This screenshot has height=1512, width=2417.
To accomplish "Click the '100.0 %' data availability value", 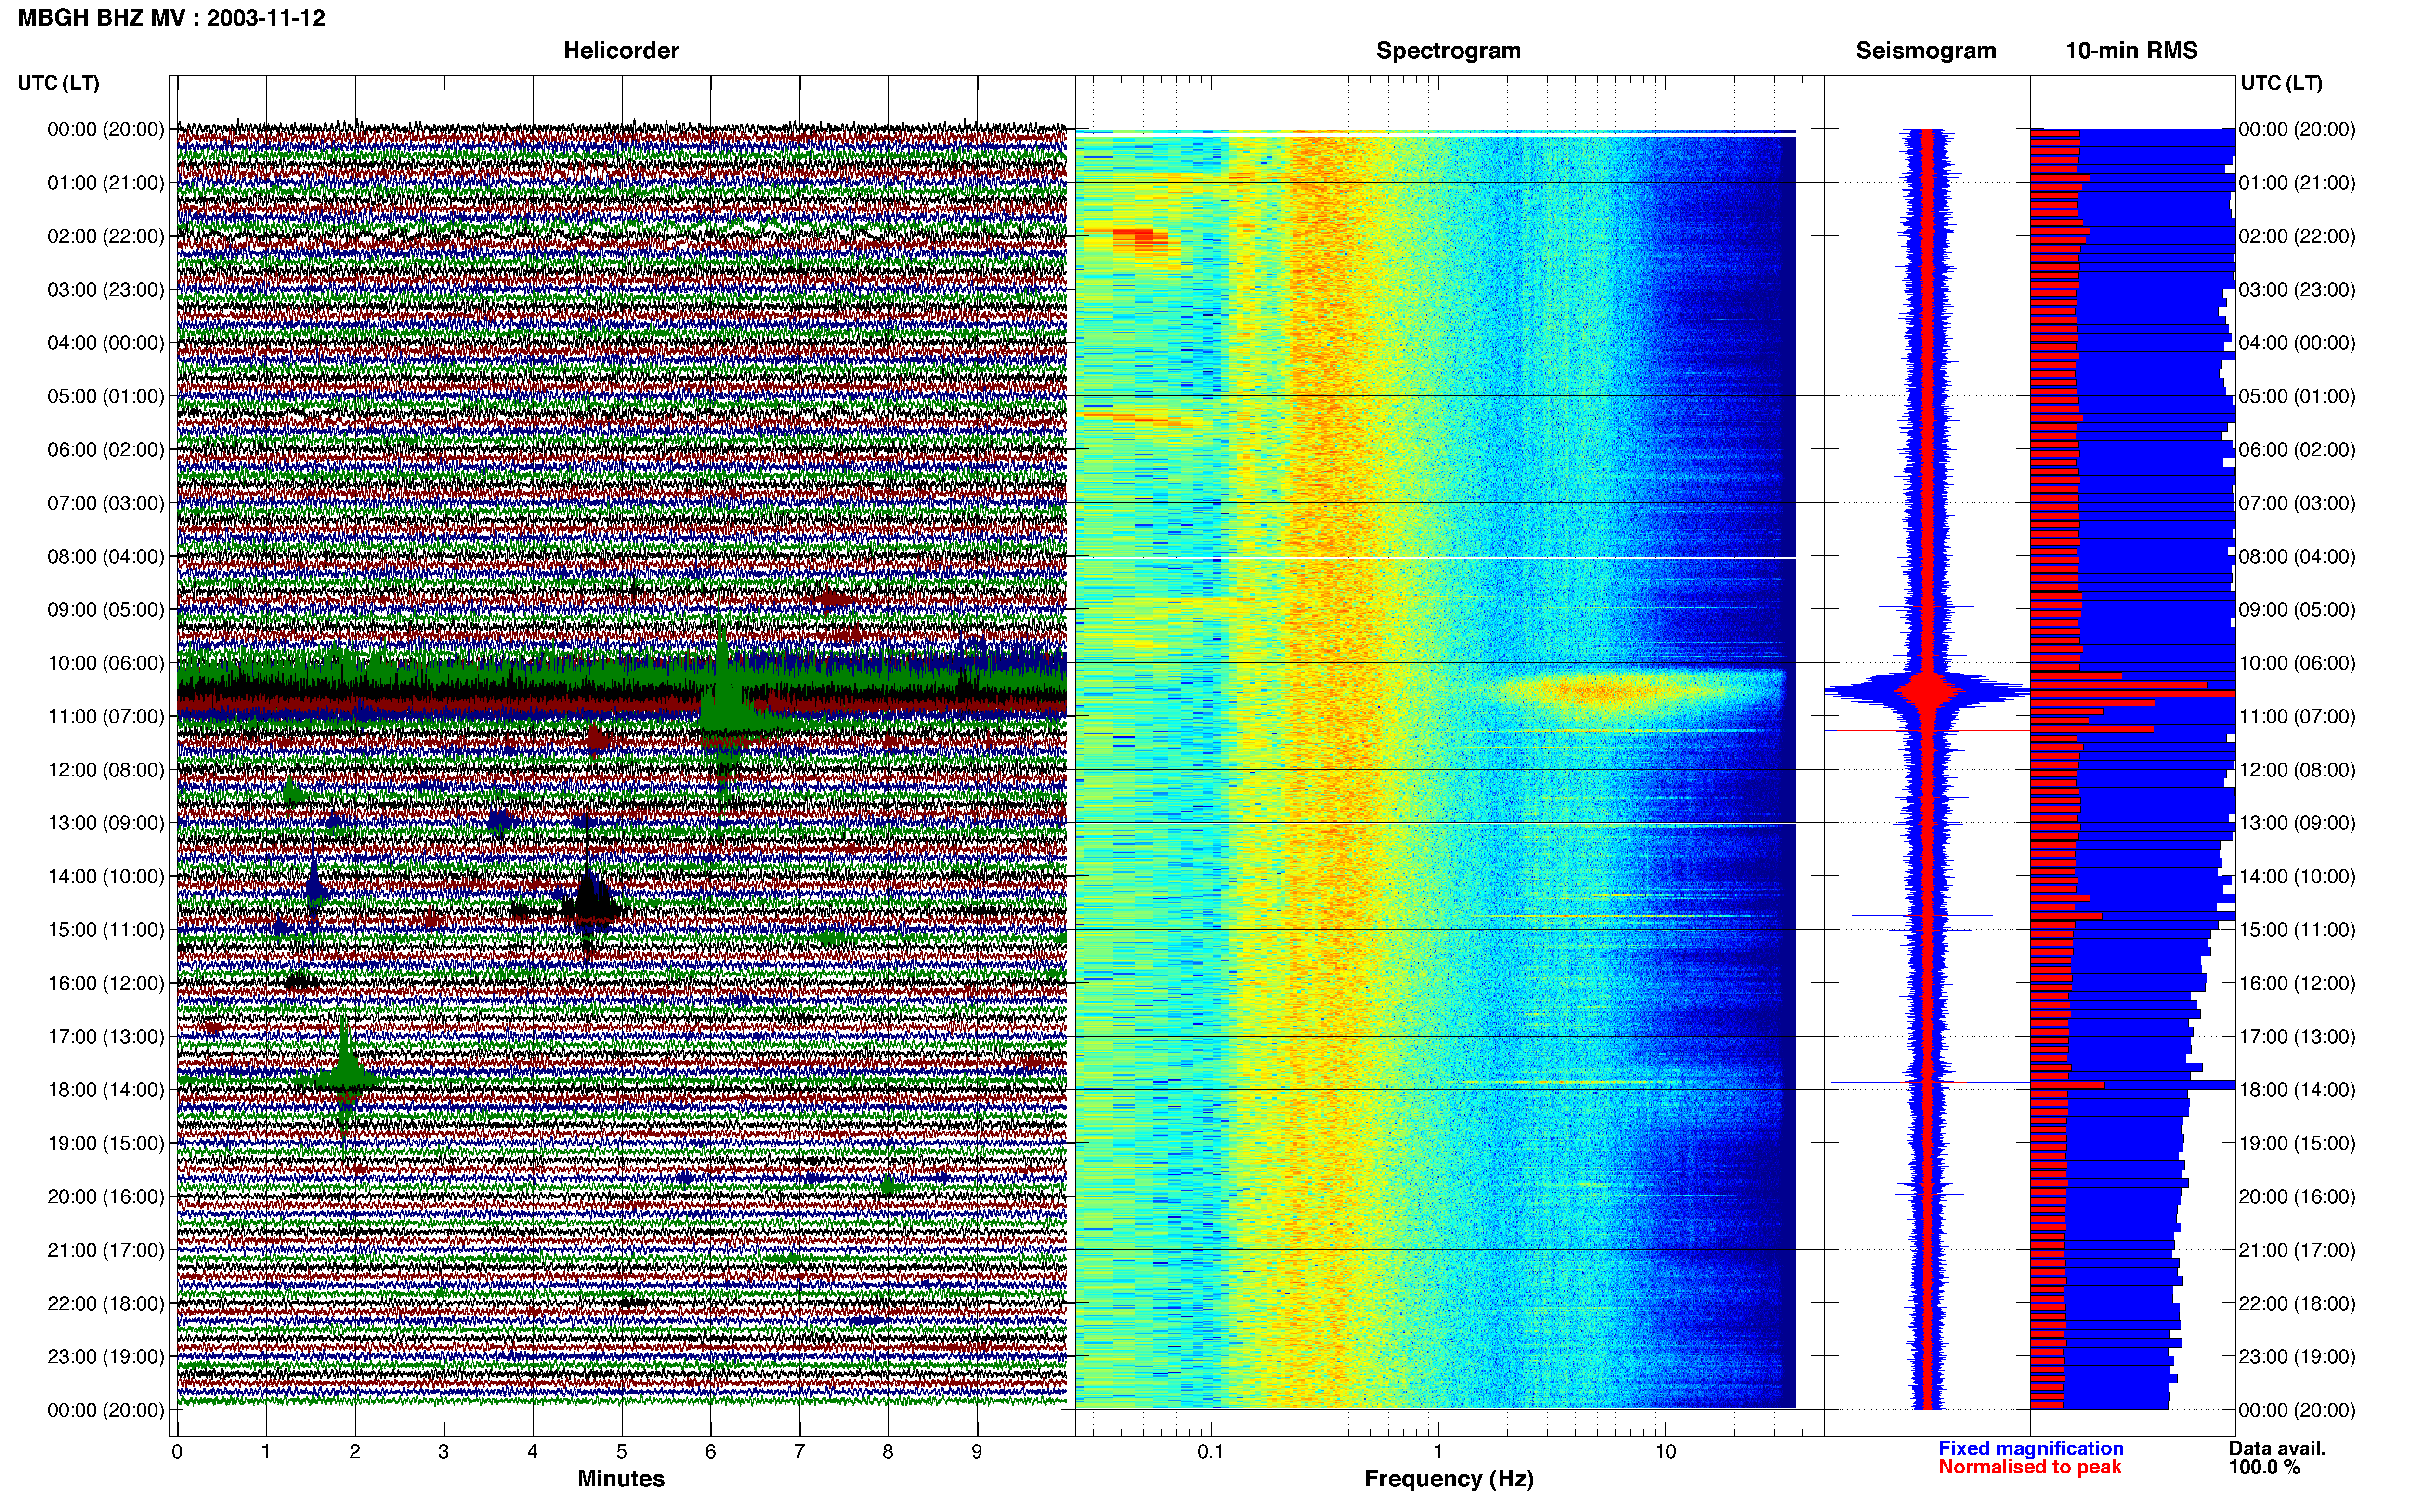I will (2264, 1467).
